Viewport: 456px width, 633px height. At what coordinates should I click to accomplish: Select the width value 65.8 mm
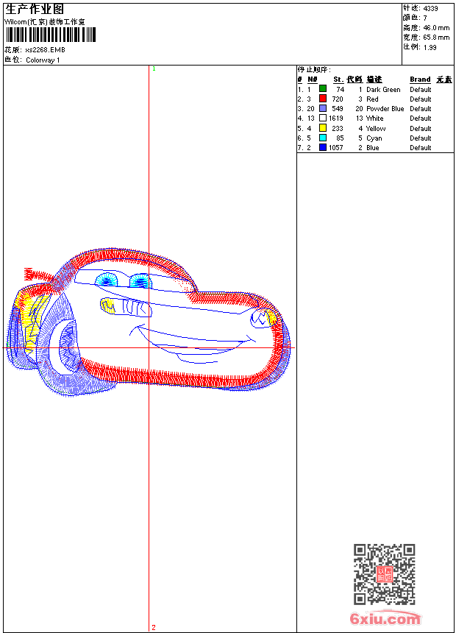pos(436,38)
